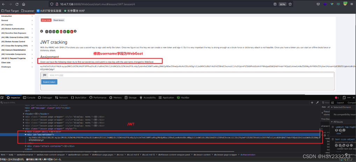This screenshot has height=162, width=356.
Task: Switch to Performance tab
Action: tap(98, 98)
